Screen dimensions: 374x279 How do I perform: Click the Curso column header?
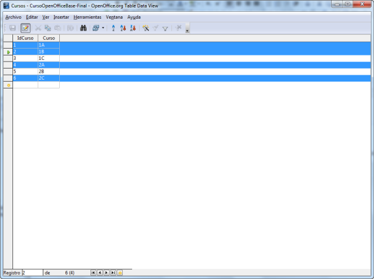(49, 38)
